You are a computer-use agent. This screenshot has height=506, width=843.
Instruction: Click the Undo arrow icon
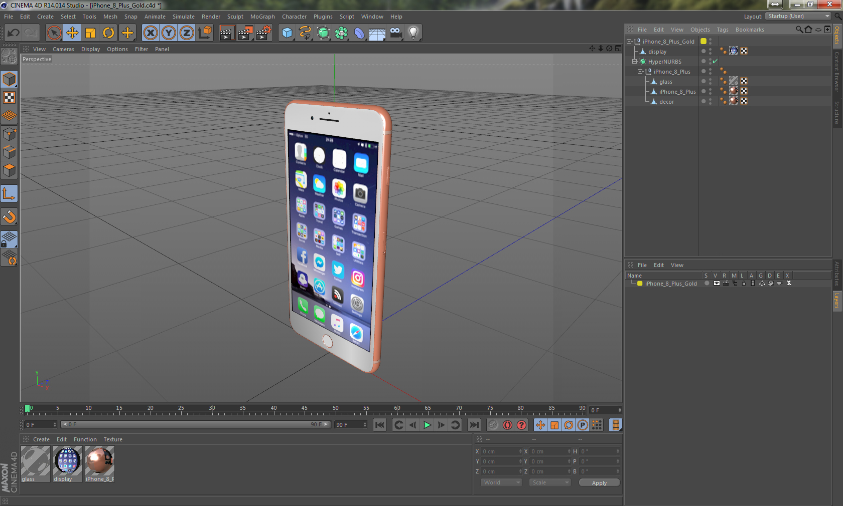[14, 33]
